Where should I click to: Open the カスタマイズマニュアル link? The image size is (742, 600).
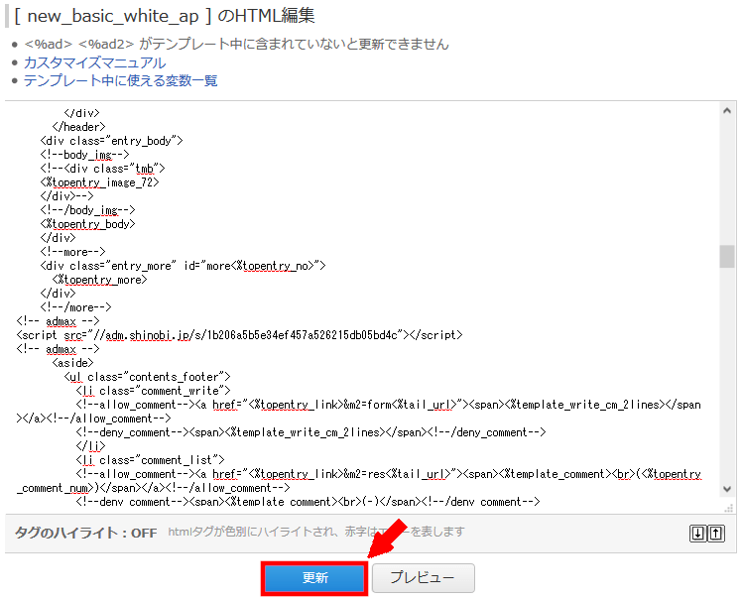tap(94, 62)
